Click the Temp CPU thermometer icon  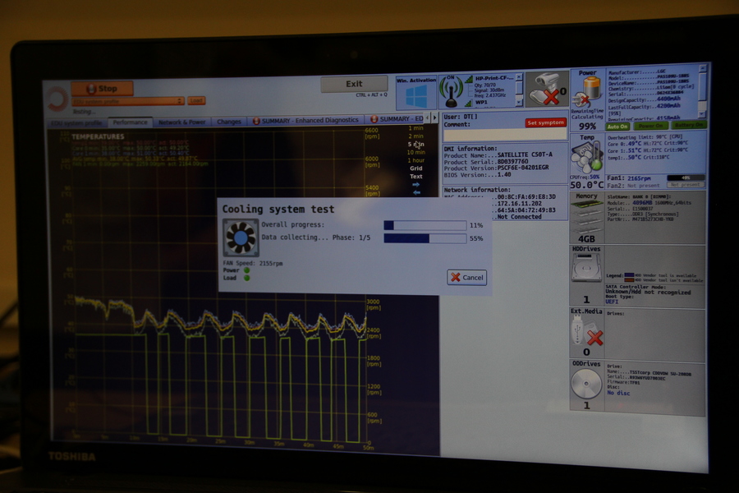[587, 157]
